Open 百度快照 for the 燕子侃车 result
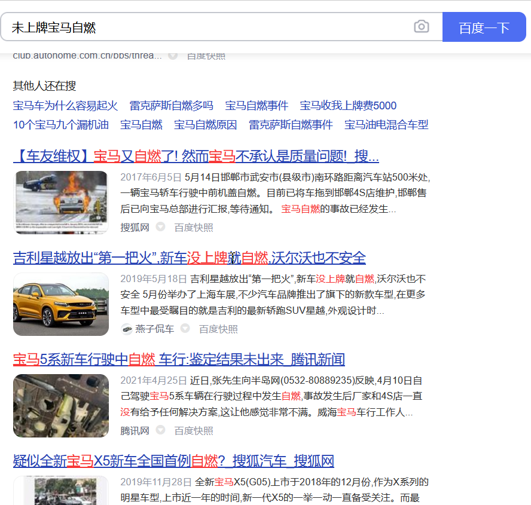 click(x=218, y=329)
